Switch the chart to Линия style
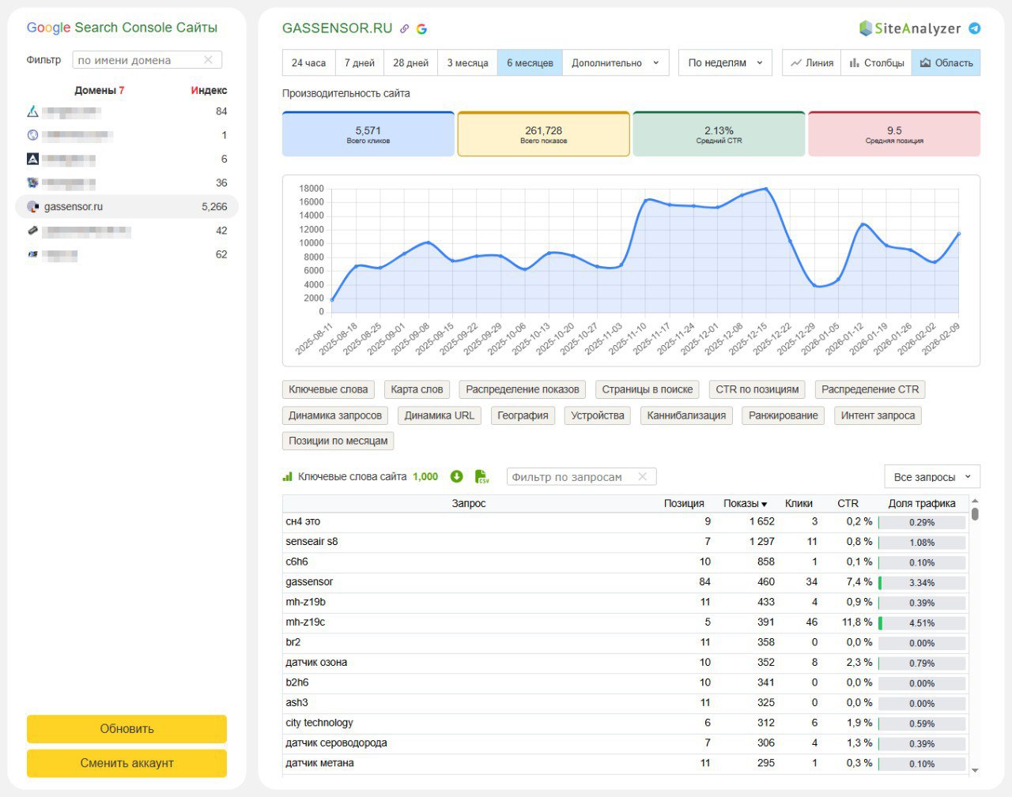The height and width of the screenshot is (797, 1012). click(x=811, y=62)
